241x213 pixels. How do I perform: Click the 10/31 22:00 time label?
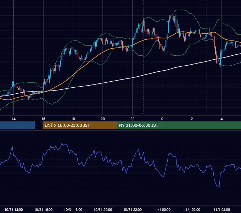[133, 209]
